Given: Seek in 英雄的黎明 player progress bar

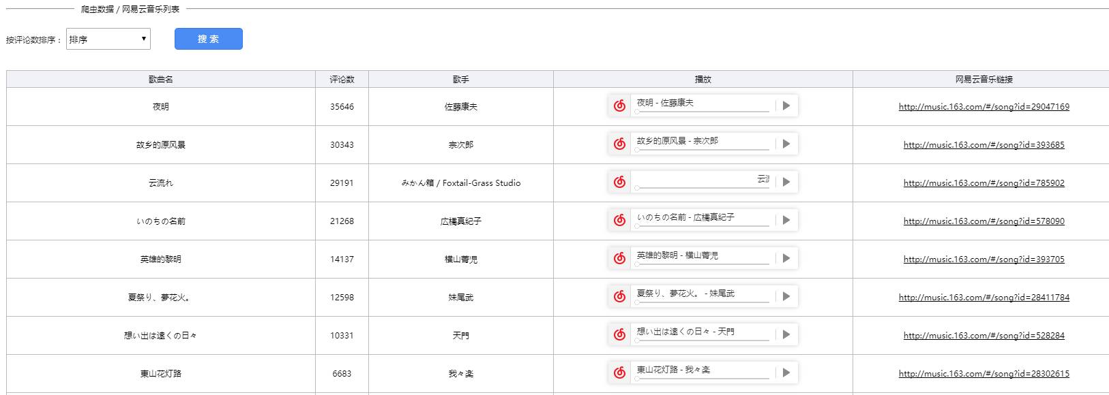Looking at the screenshot, I should tap(703, 264).
